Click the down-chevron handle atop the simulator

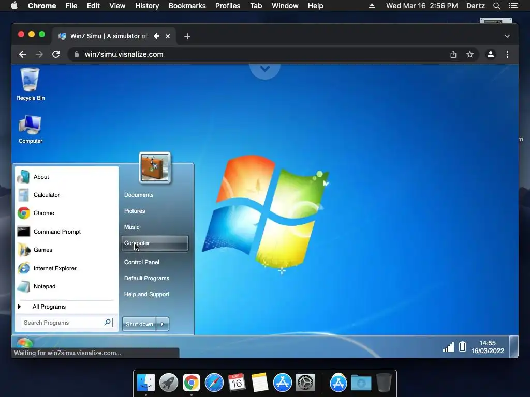click(265, 69)
